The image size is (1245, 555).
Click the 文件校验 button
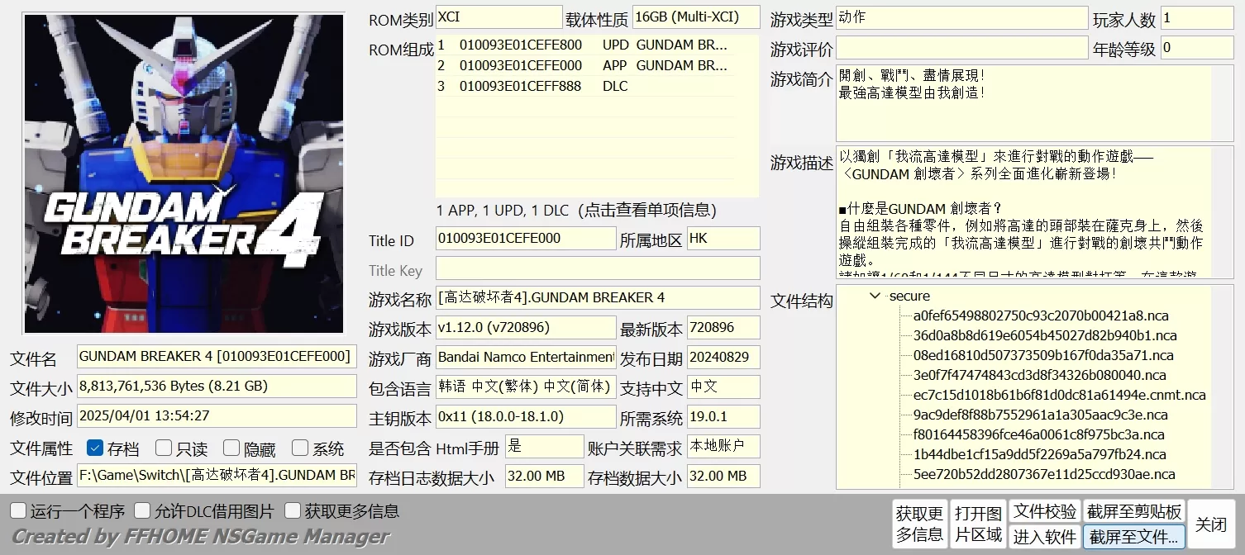[1045, 511]
